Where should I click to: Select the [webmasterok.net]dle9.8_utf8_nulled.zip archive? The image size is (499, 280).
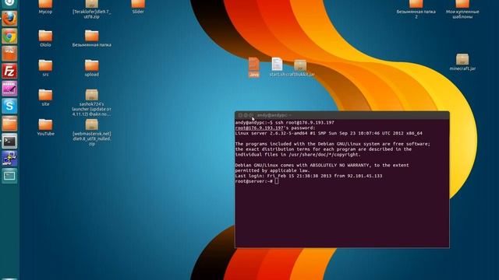(x=92, y=132)
